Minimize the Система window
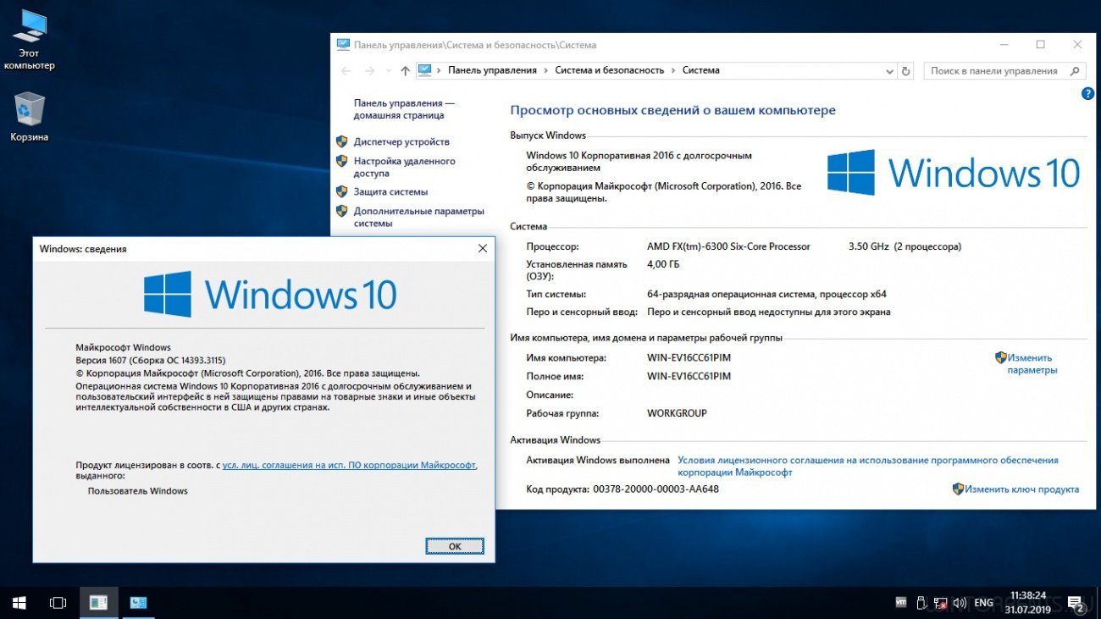 pos(1004,45)
